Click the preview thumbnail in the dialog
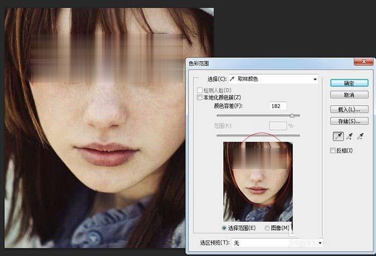Image resolution: width=376 pixels, height=256 pixels. (x=258, y=181)
